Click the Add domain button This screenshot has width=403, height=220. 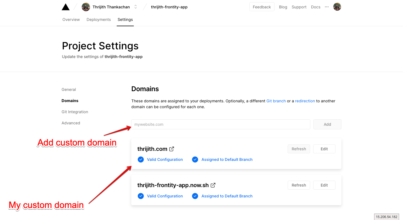(x=327, y=124)
